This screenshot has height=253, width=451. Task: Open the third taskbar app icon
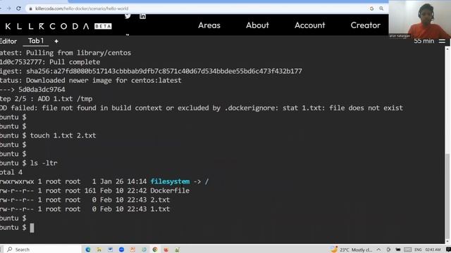tap(110, 249)
